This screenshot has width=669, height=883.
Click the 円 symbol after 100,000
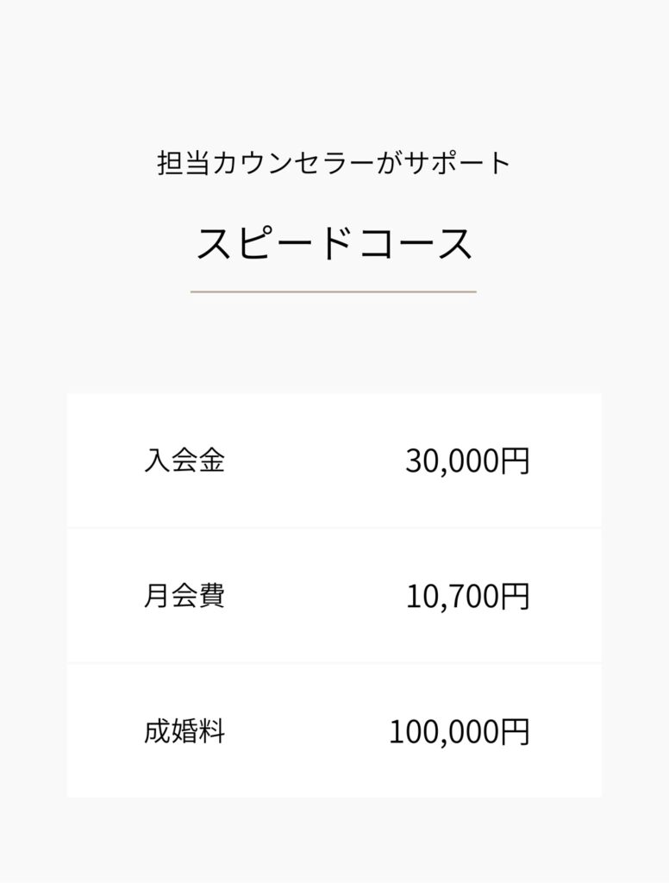coord(515,731)
